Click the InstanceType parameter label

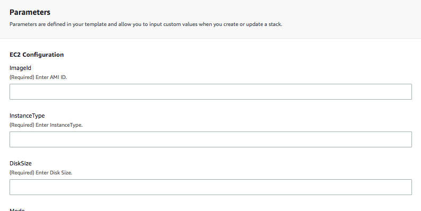pos(27,116)
